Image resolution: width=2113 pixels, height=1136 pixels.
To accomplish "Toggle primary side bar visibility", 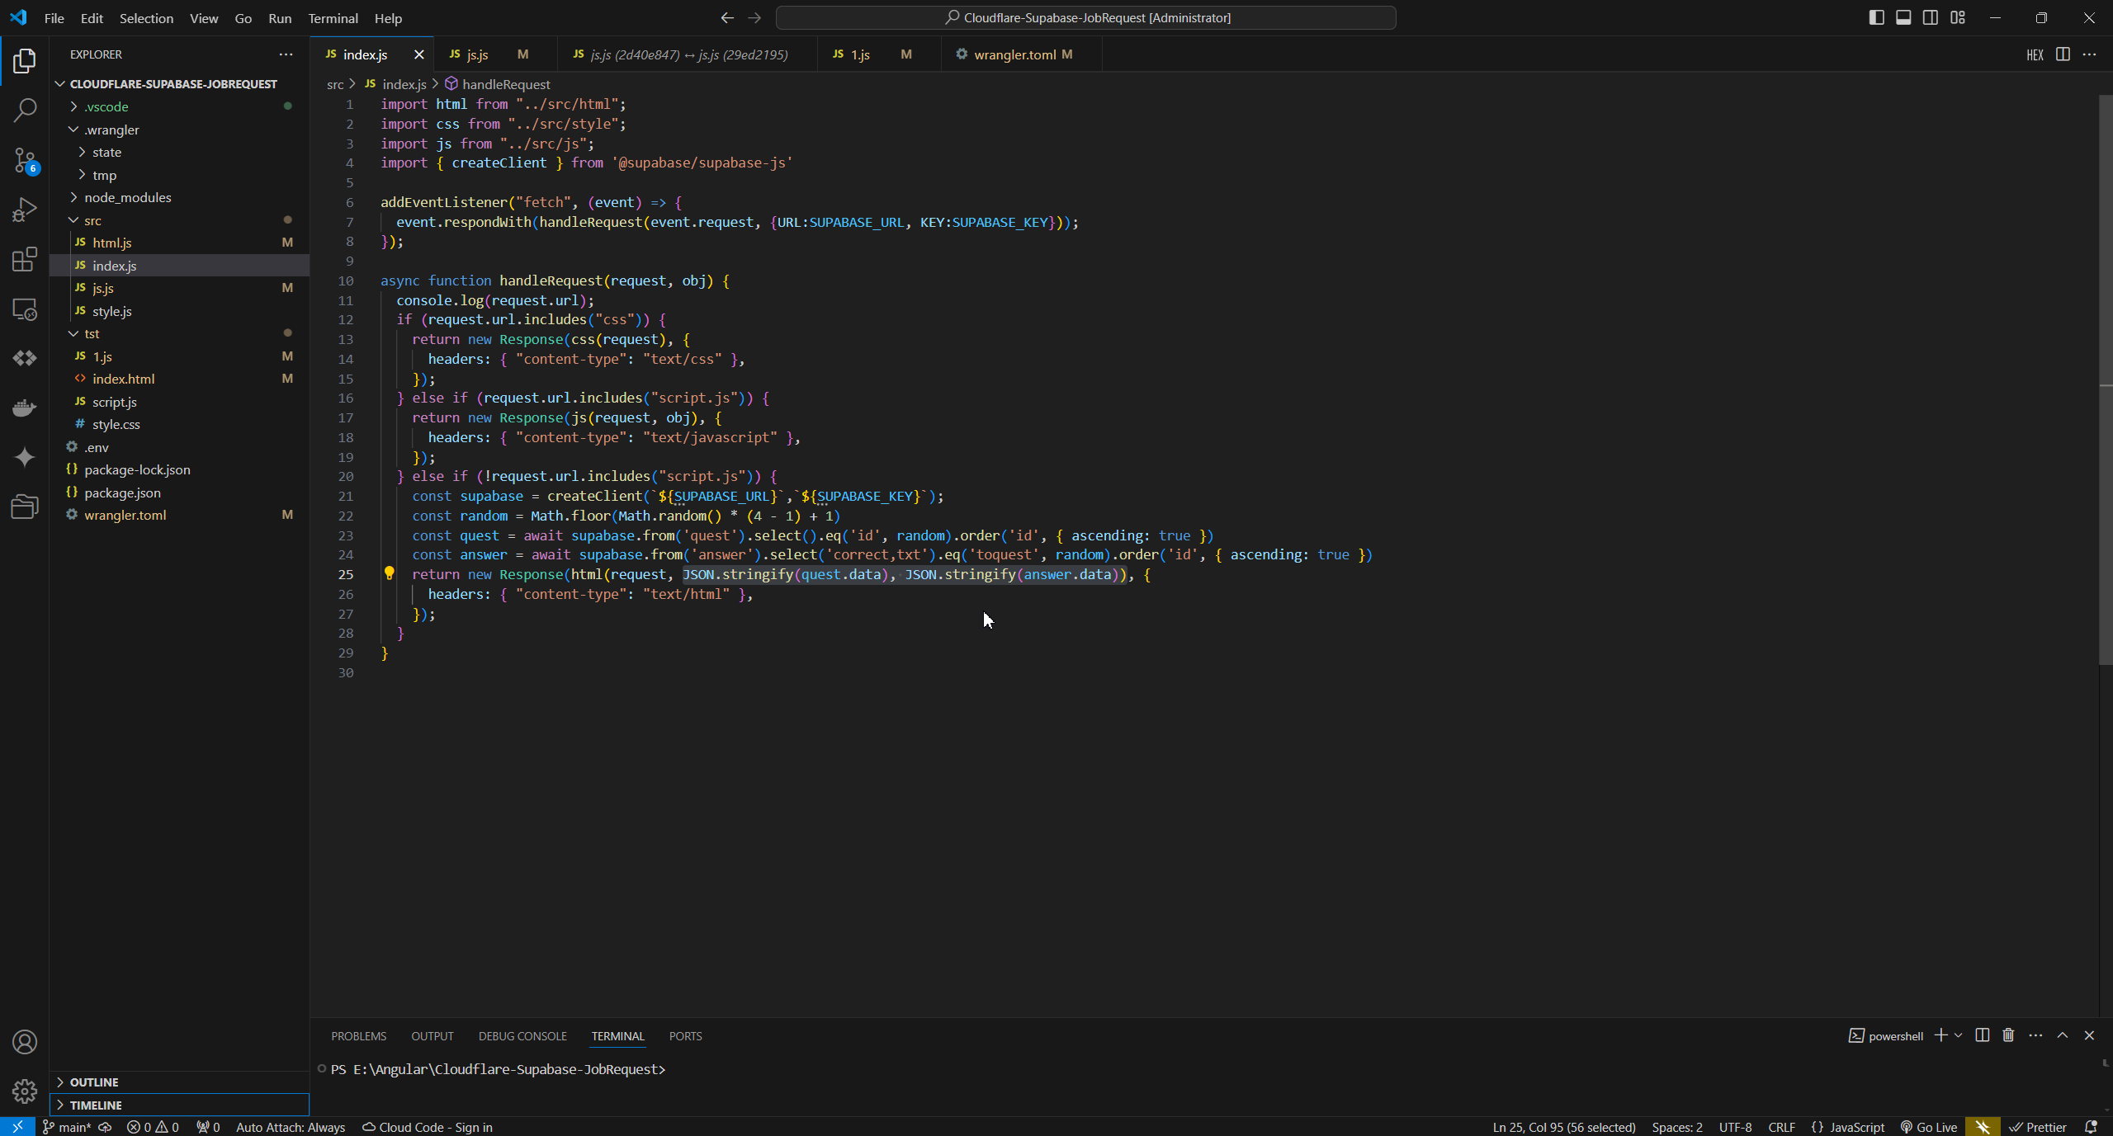I will point(1876,17).
